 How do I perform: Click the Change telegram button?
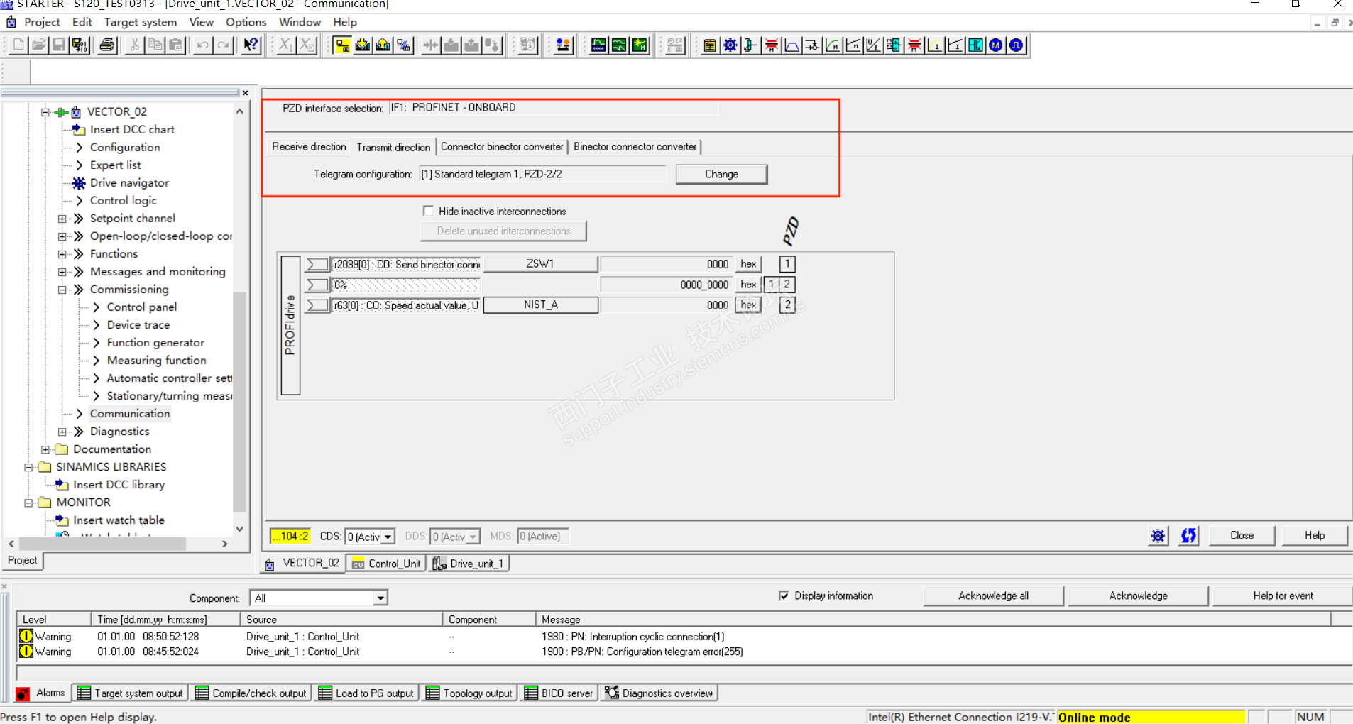click(721, 174)
